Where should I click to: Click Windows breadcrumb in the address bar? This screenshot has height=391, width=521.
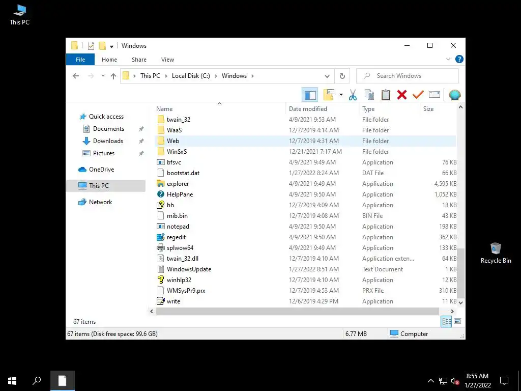click(x=234, y=76)
